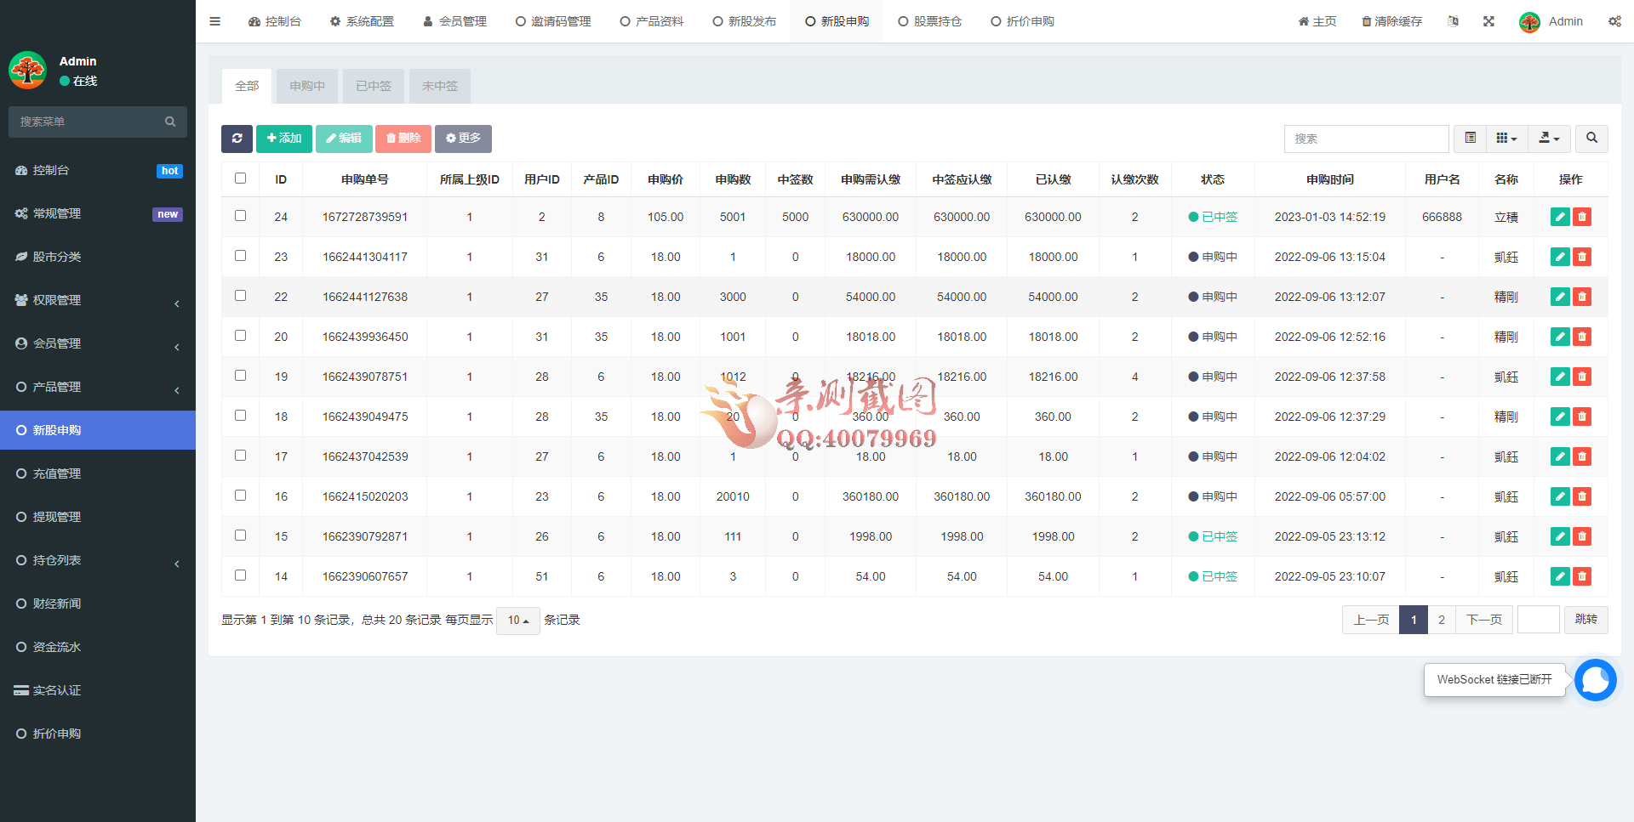1634x822 pixels.
Task: Open the export dropdown above the table
Action: pyautogui.click(x=1549, y=139)
